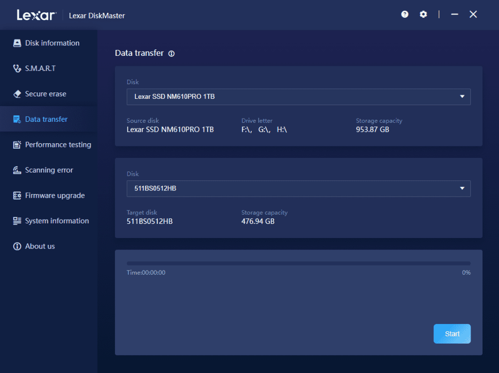
Task: Click drive letter H:\
Action: [282, 130]
